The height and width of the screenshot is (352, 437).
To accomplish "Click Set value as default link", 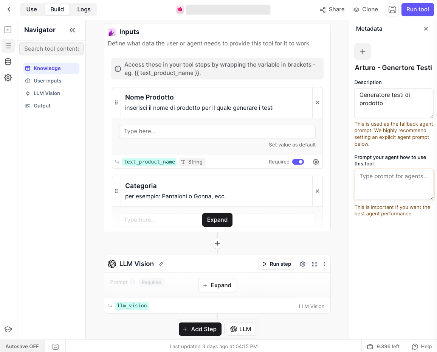I will [292, 145].
